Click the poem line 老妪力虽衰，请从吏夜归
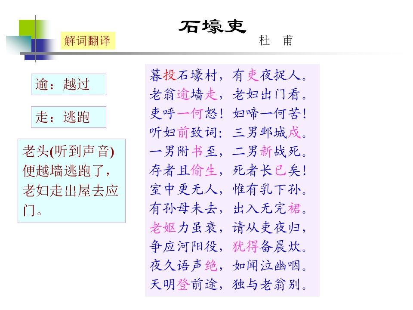This screenshot has width=413, height=310. 228,227
